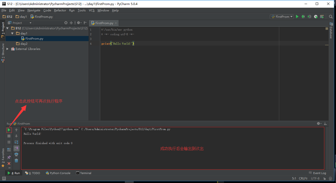
Task: Click the Down stack trace arrow
Action: point(16,136)
